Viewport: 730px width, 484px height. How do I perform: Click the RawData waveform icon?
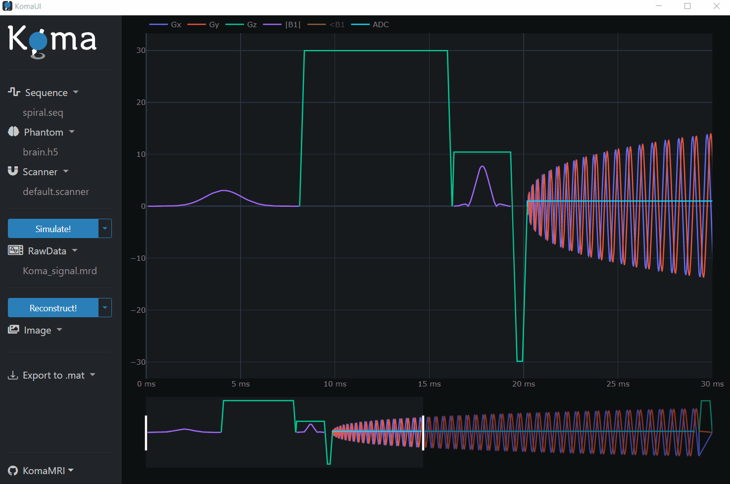tap(15, 250)
